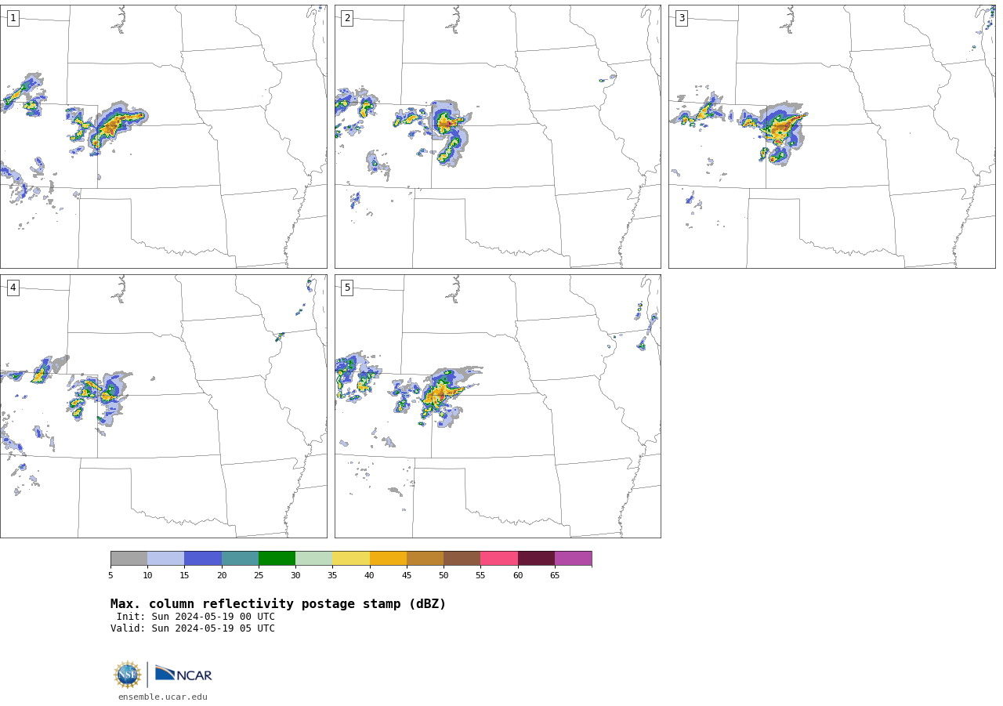Viewport: 1003px width, 706px height.
Task: Click the ensemble.ucar.edu text
Action: (x=163, y=697)
